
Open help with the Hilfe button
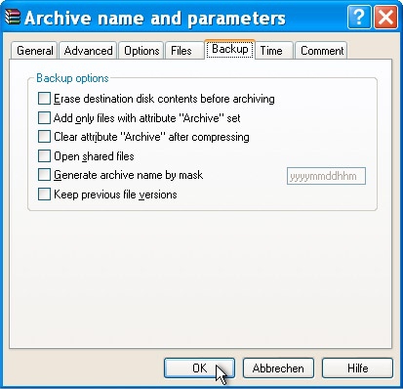[x=357, y=368]
